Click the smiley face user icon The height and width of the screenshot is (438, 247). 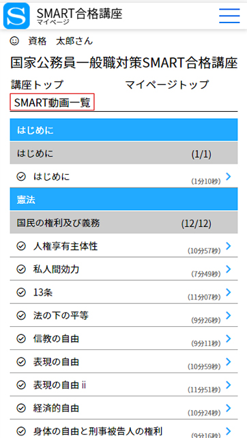point(14,42)
